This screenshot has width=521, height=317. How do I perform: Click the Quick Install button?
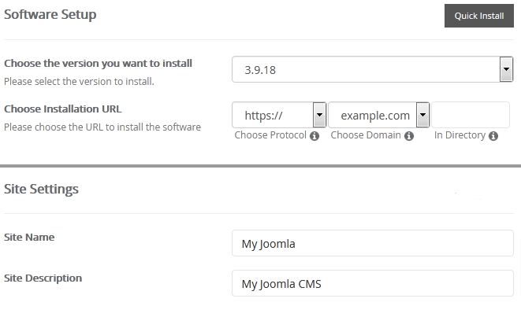pyautogui.click(x=479, y=16)
